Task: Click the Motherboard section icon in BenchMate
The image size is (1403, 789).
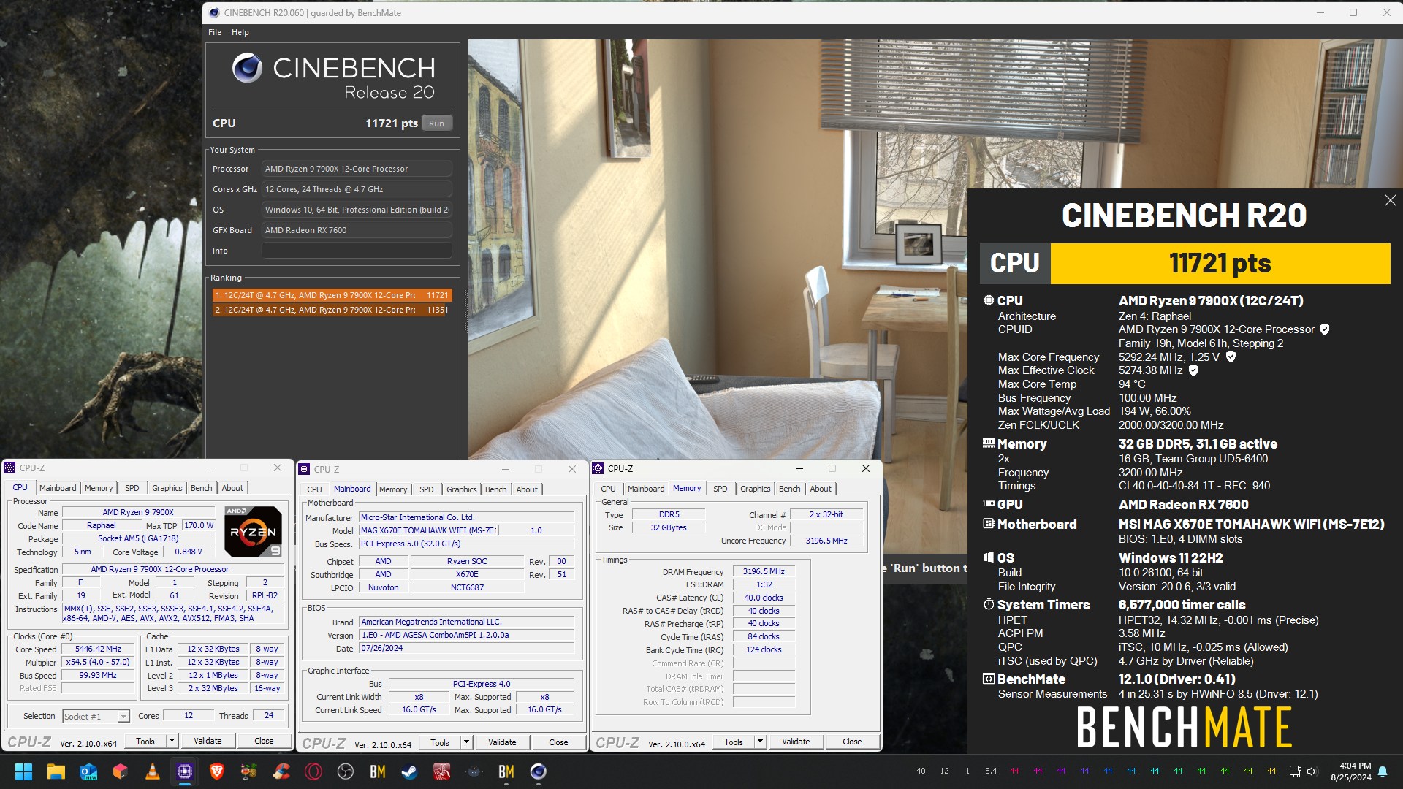Action: (x=989, y=524)
